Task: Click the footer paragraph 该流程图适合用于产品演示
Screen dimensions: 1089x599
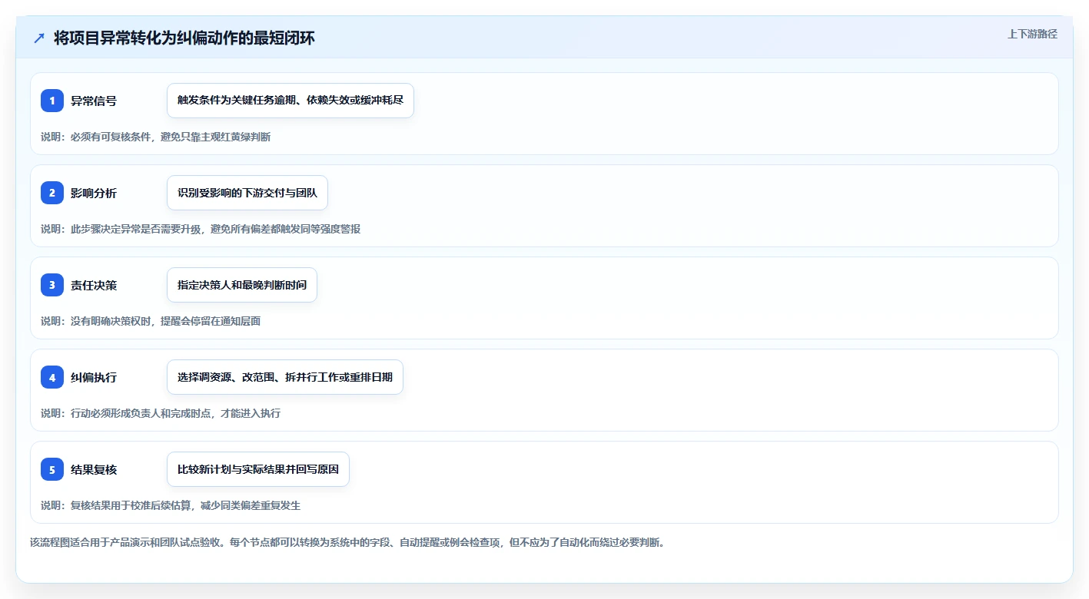Action: [347, 542]
